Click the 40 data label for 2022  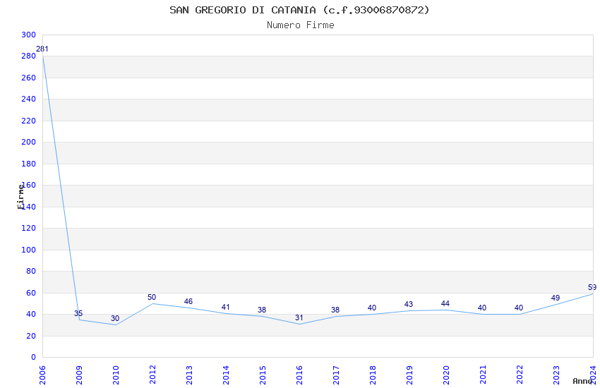[x=519, y=308]
